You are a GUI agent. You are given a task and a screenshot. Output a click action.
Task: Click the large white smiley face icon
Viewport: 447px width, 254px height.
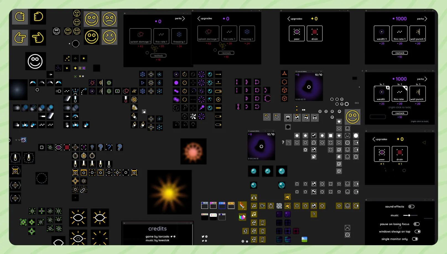(x=35, y=61)
